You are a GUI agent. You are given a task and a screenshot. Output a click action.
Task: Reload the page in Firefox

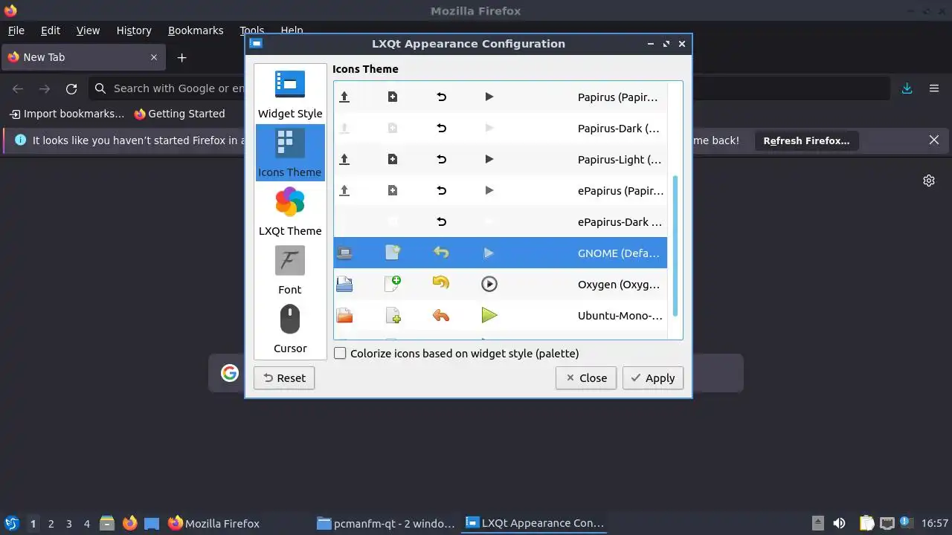coord(71,88)
